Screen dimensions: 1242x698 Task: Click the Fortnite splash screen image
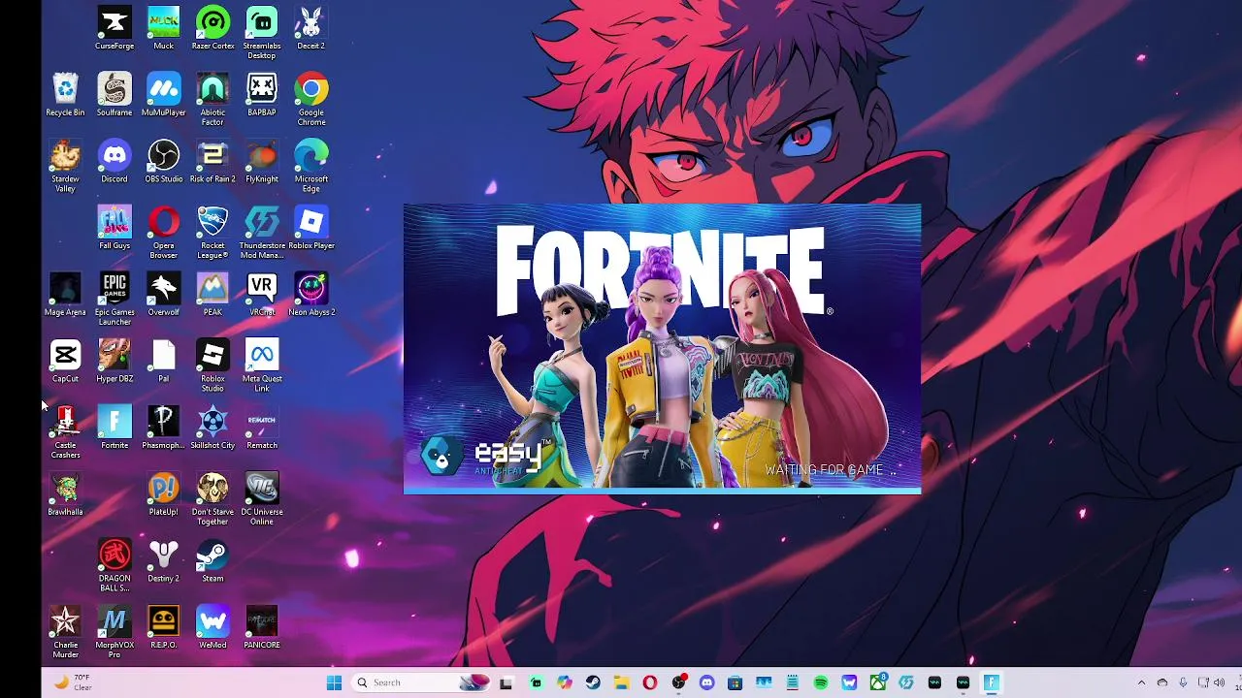click(662, 349)
